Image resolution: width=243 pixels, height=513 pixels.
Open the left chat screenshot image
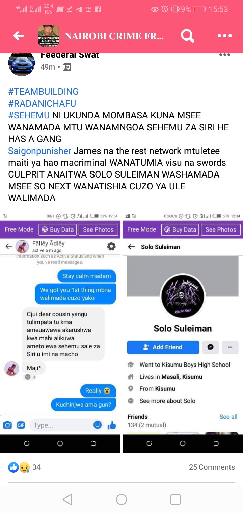(60, 332)
